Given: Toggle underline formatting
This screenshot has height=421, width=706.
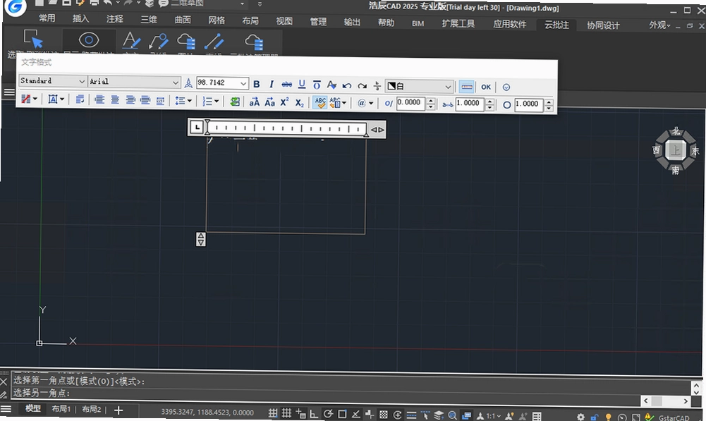Looking at the screenshot, I should click(302, 84).
